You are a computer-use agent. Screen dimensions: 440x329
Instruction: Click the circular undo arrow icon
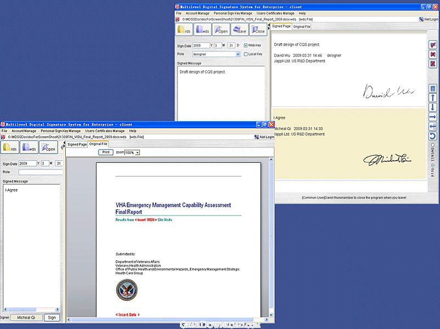[432, 136]
